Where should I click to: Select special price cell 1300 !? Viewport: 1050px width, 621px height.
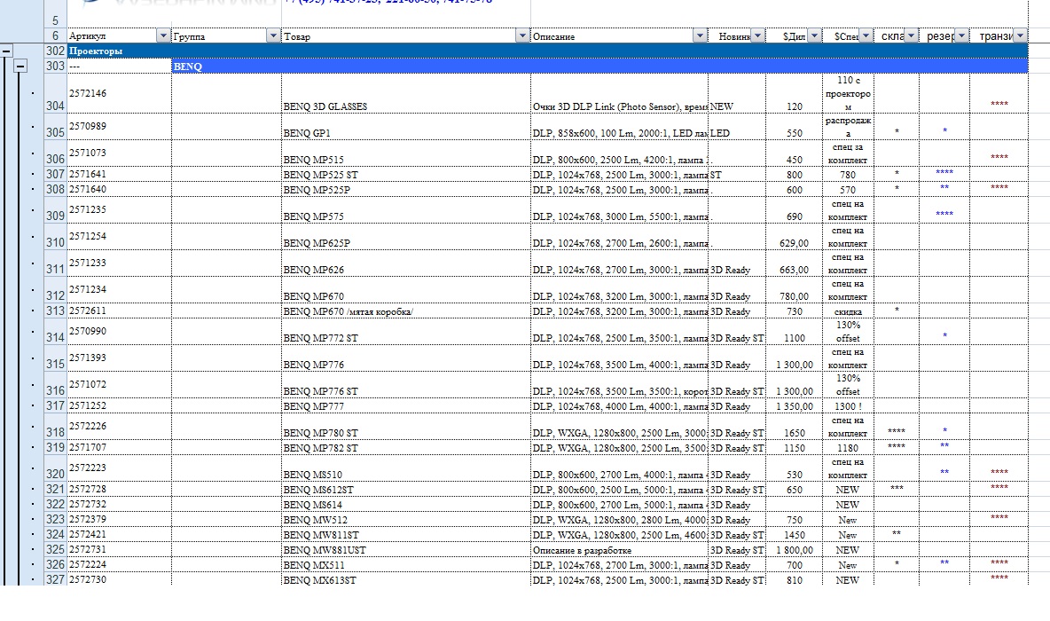coord(848,406)
